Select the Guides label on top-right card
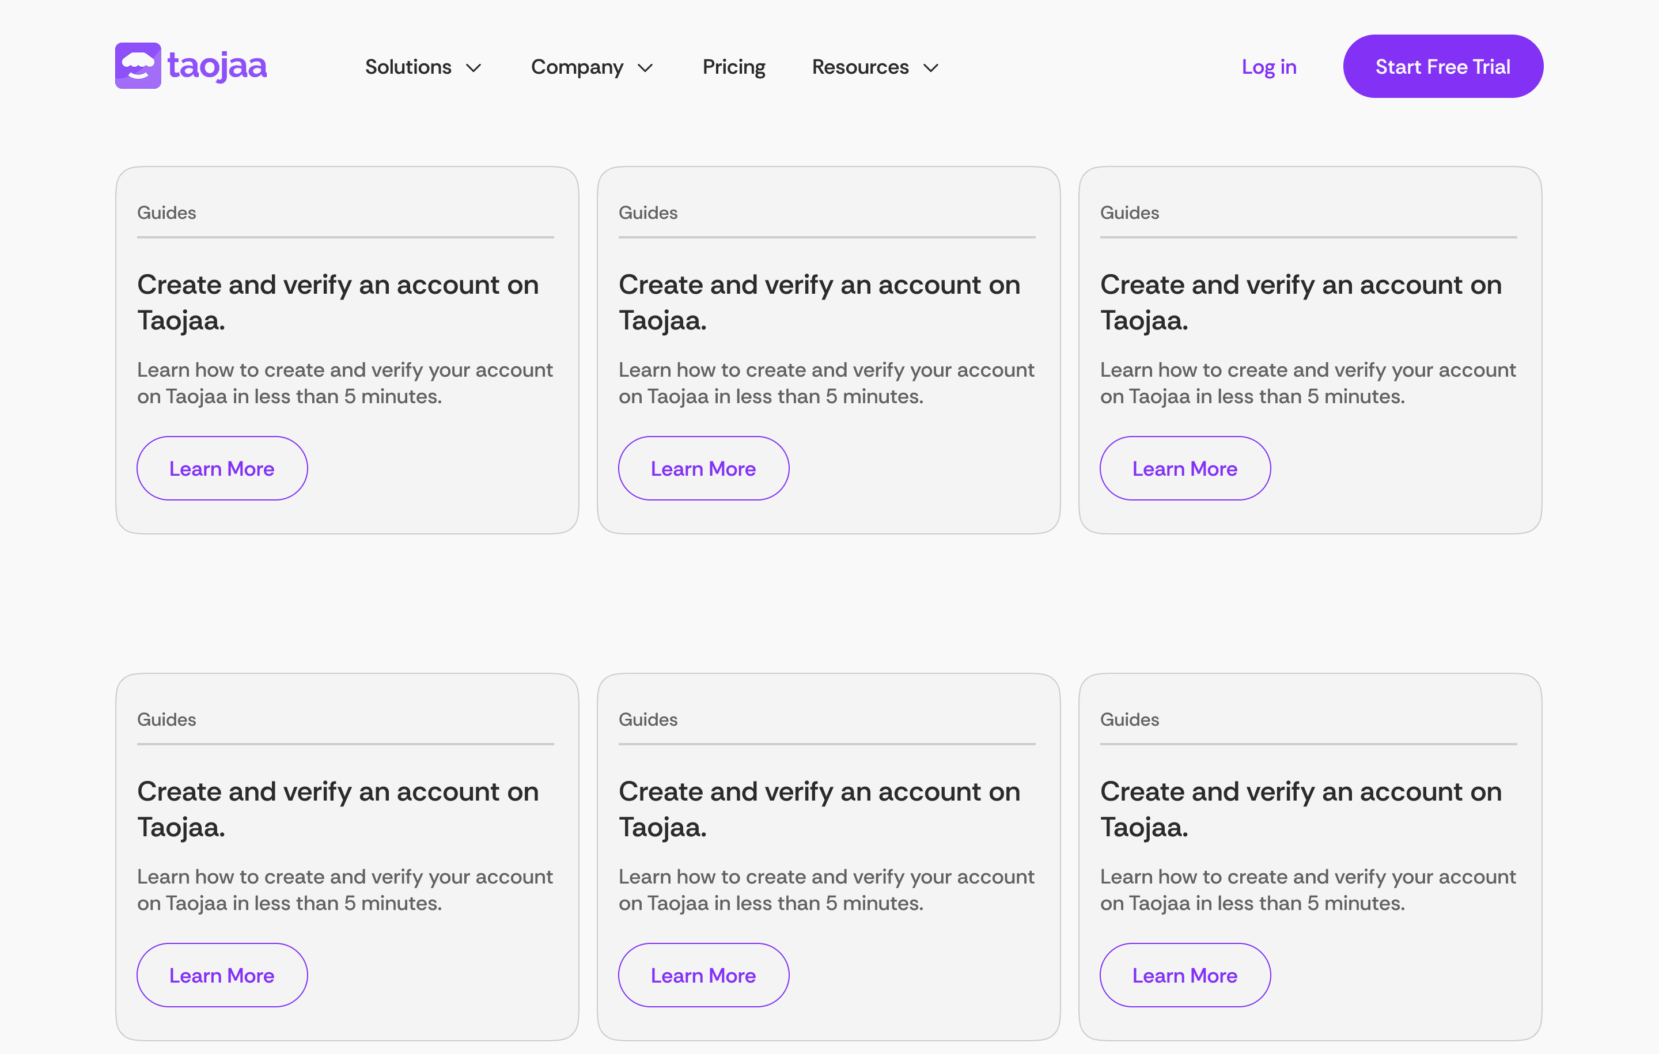 click(1129, 212)
